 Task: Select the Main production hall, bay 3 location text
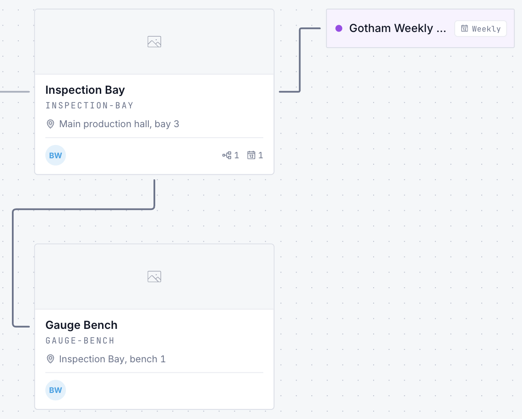tap(119, 124)
